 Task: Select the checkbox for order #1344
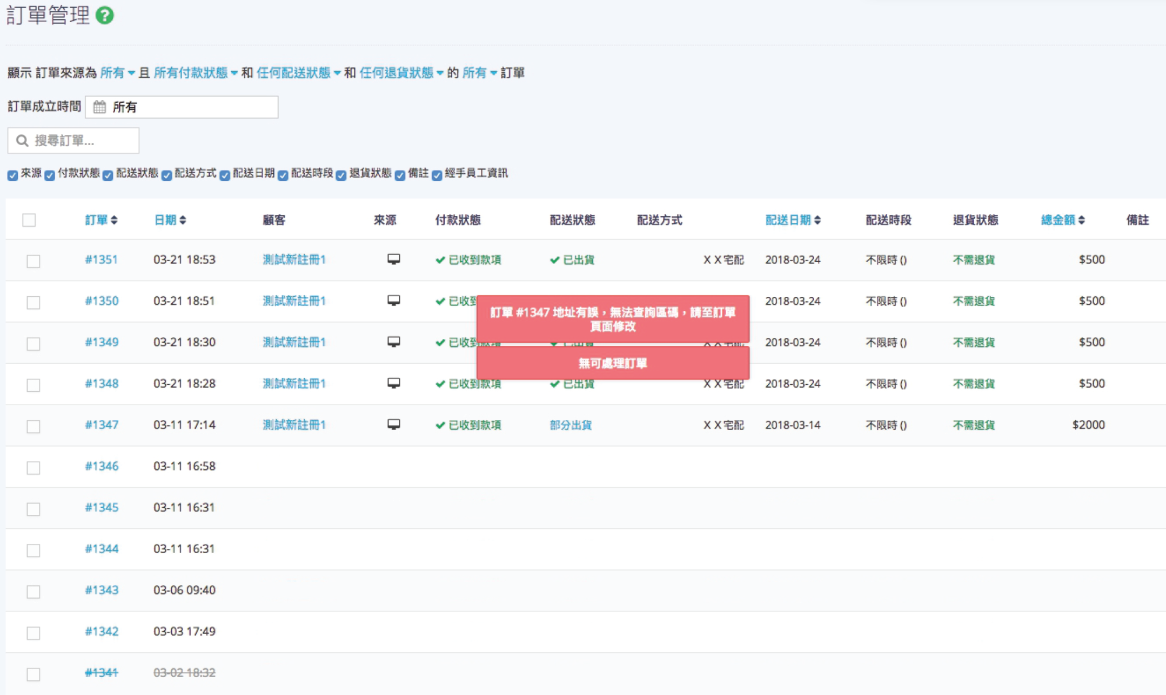tap(33, 550)
